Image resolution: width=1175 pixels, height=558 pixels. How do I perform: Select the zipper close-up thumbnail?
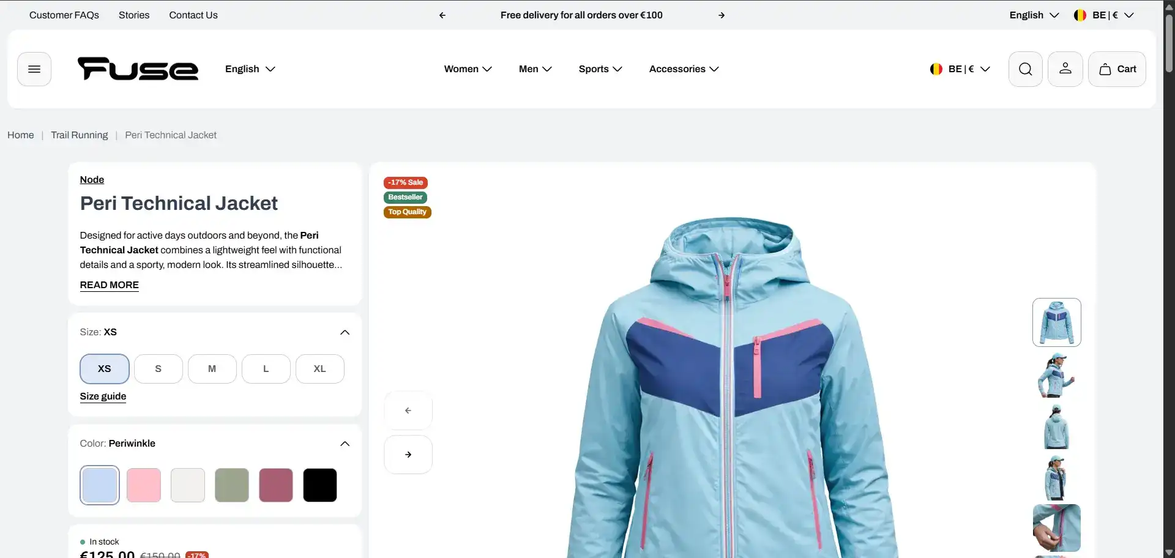pyautogui.click(x=1057, y=528)
